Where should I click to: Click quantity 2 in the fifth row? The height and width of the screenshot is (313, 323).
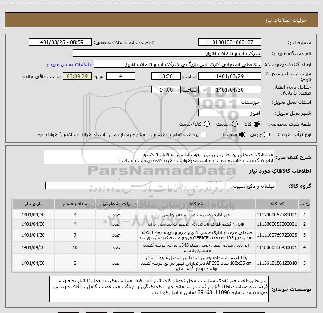pyautogui.click(x=75, y=263)
